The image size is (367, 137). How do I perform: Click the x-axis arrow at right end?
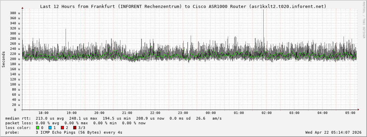(x=358, y=110)
